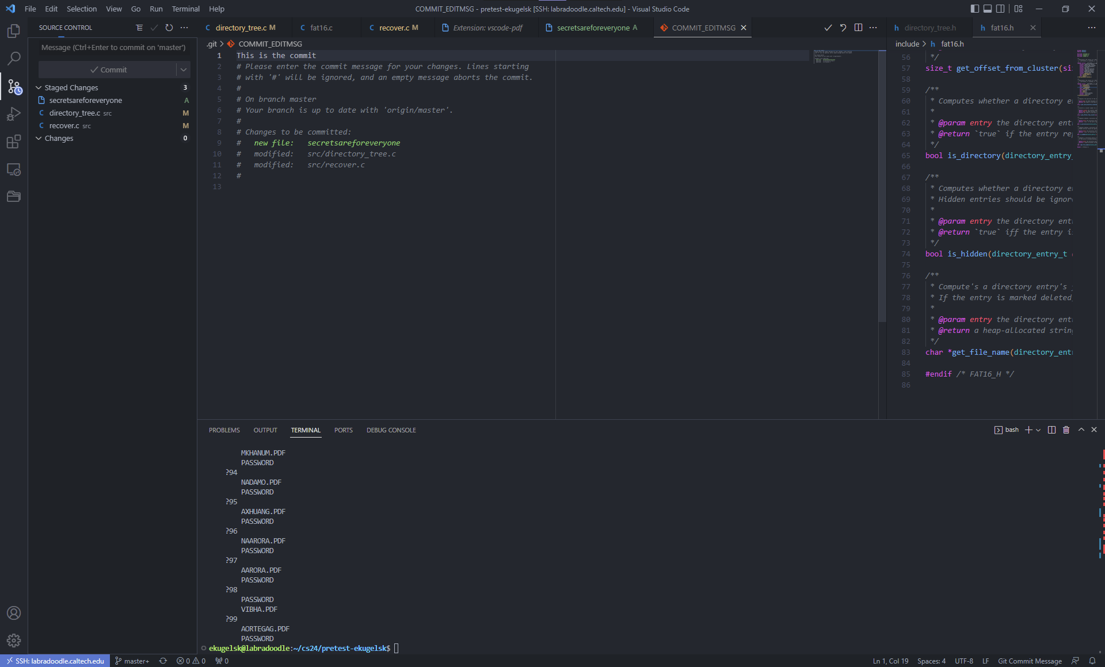1105x667 pixels.
Task: Click master+ branch in status bar
Action: (132, 661)
